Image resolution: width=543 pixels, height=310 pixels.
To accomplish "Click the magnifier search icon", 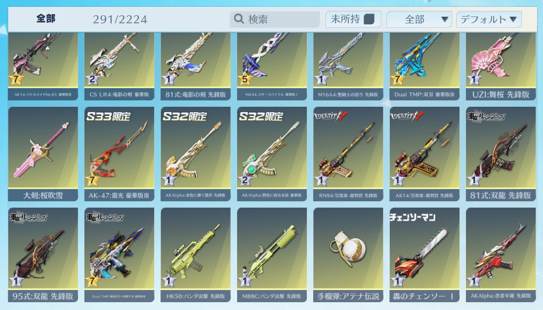I will pyautogui.click(x=239, y=19).
